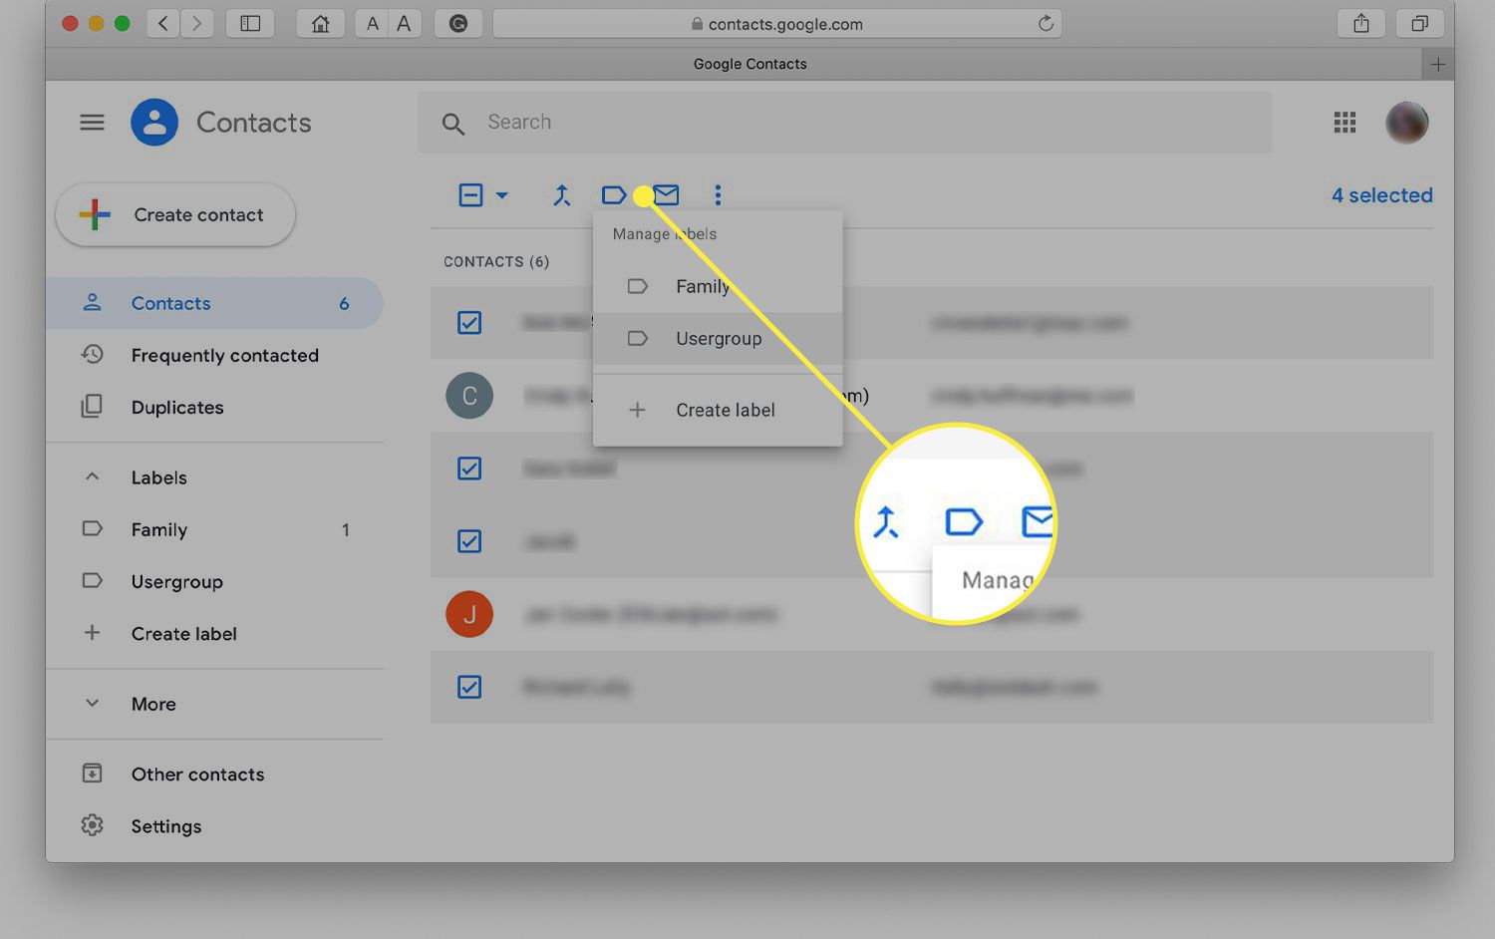
Task: Open the Google apps grid
Action: point(1345,123)
